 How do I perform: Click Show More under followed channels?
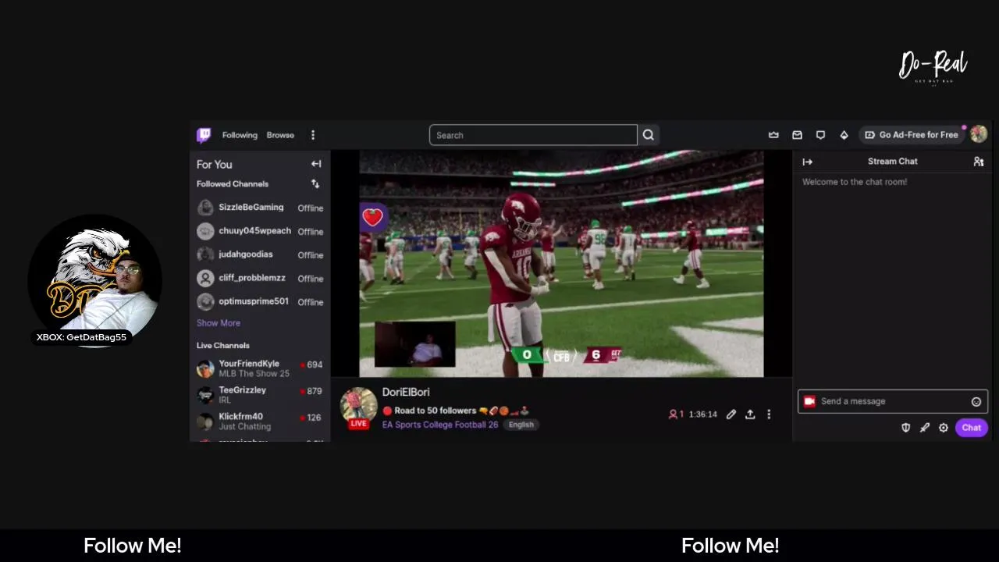point(219,323)
